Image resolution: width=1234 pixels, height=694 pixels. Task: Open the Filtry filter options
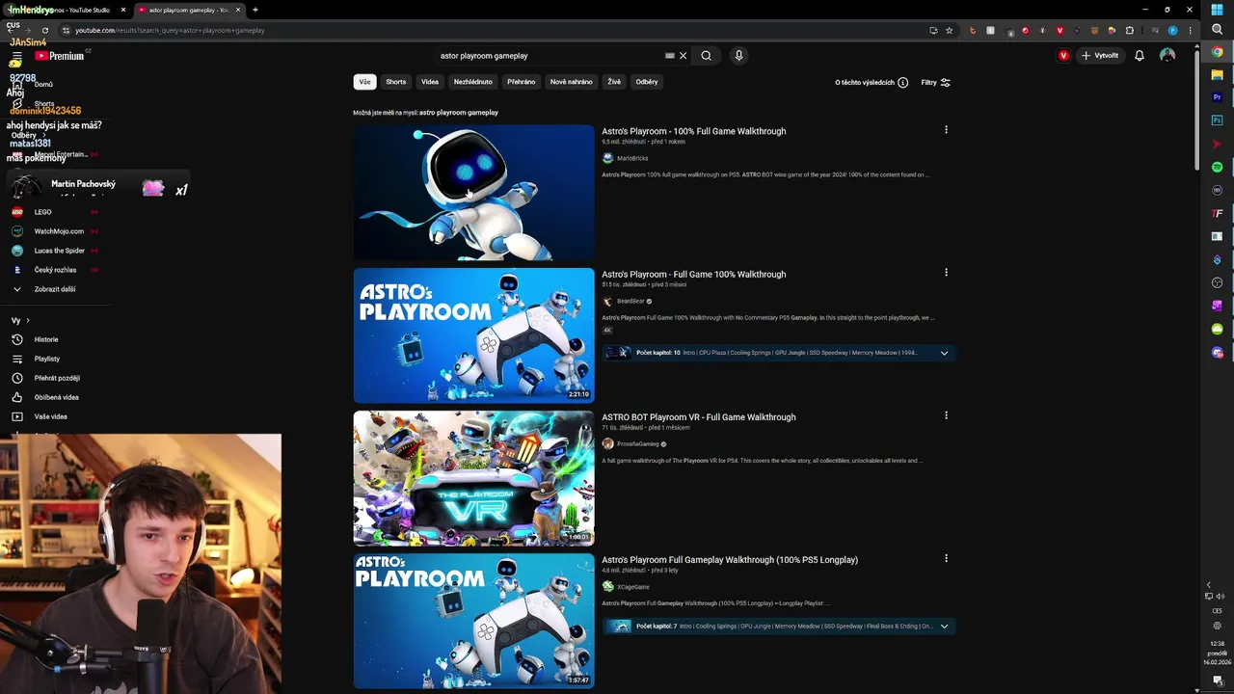point(936,83)
